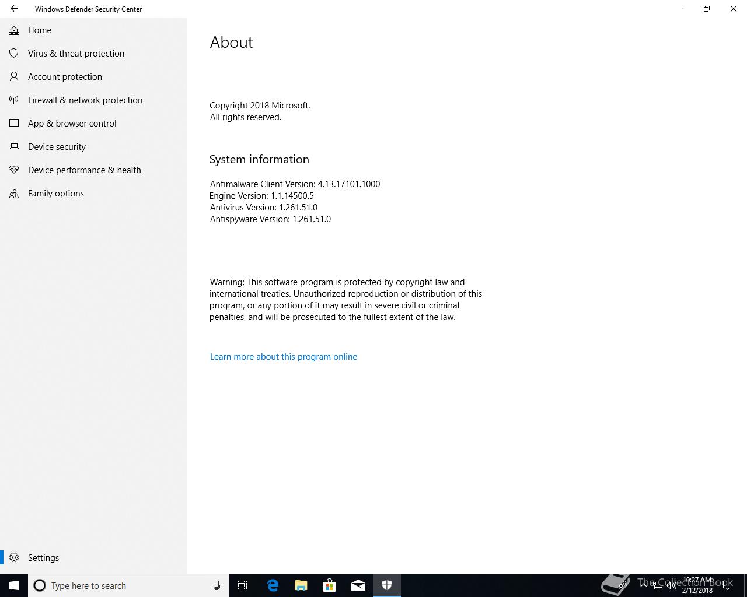The image size is (747, 597).
Task: Click the About page heading
Action: point(231,42)
